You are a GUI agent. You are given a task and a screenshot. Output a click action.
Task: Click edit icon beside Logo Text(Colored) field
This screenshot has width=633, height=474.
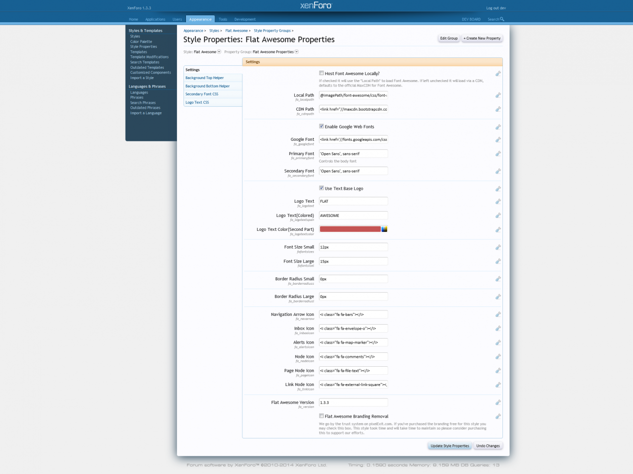[x=498, y=215]
